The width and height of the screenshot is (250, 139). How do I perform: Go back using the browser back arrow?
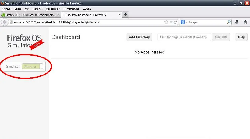pyautogui.click(x=5, y=22)
